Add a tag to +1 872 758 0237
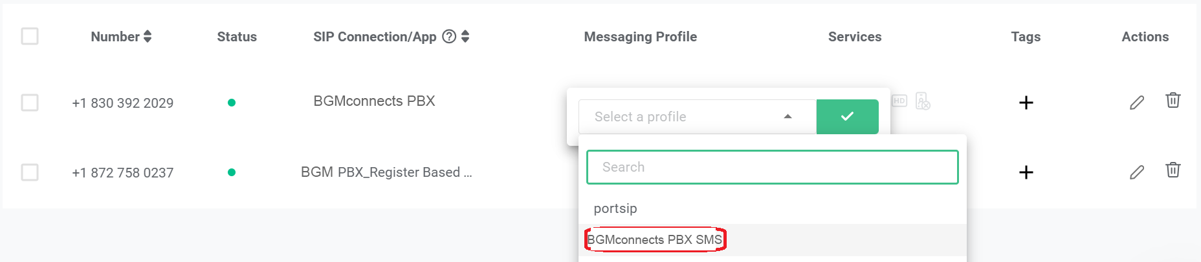 [1026, 172]
